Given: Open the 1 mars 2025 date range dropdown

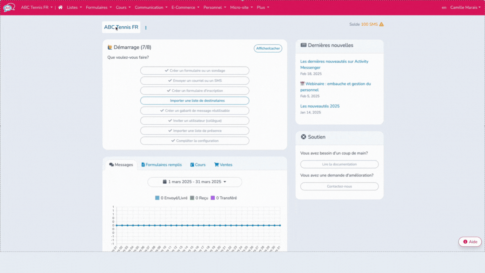Looking at the screenshot, I should (194, 182).
